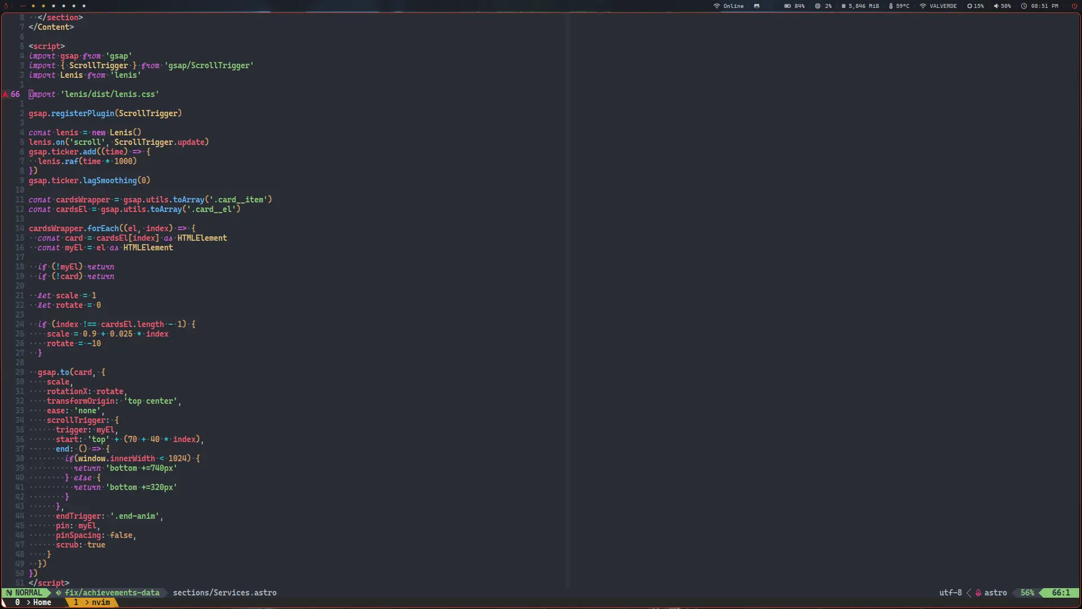Click the if (!myEl) return line

pos(76,267)
